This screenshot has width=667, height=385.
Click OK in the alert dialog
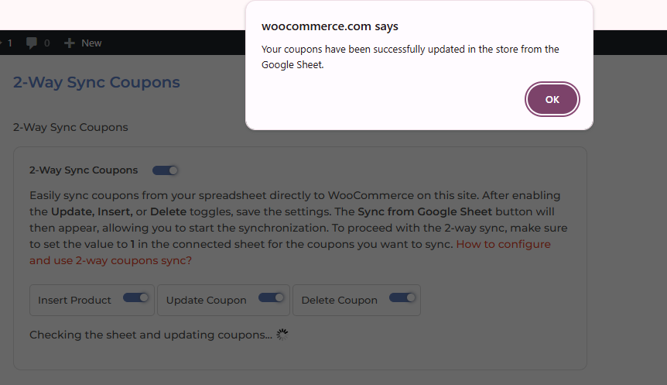coord(552,99)
